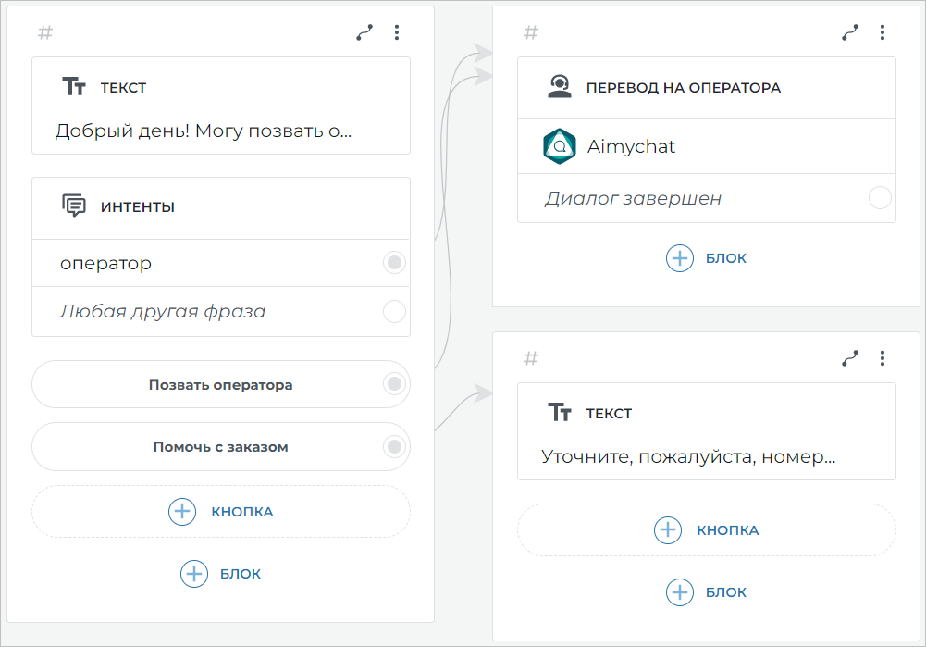
Task: Click БЛОК in the bottom-right screen
Action: [x=707, y=592]
